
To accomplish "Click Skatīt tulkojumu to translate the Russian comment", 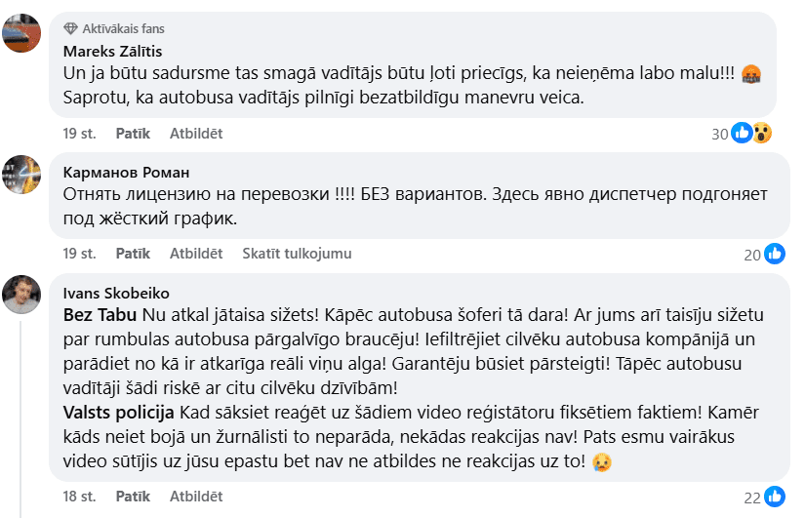I will click(x=297, y=254).
